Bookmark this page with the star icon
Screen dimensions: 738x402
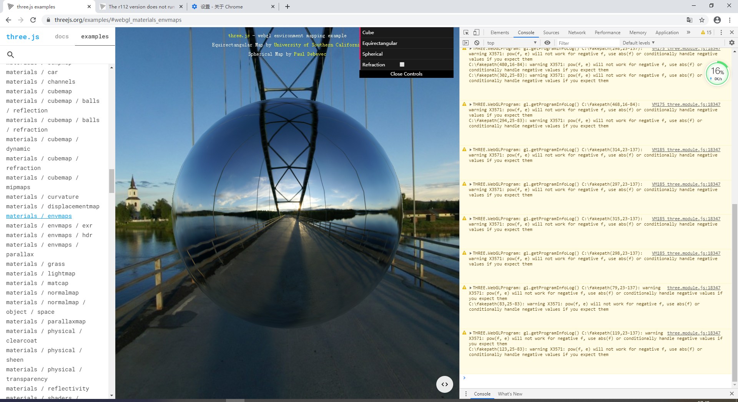[x=702, y=20]
